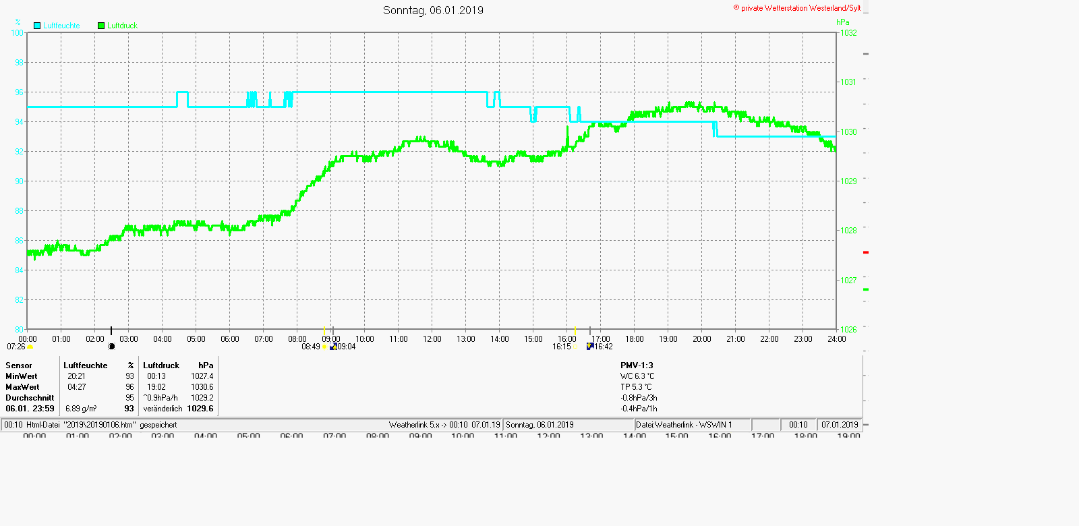
Task: Click the sun icon beside 07:26
Action: tap(30, 347)
